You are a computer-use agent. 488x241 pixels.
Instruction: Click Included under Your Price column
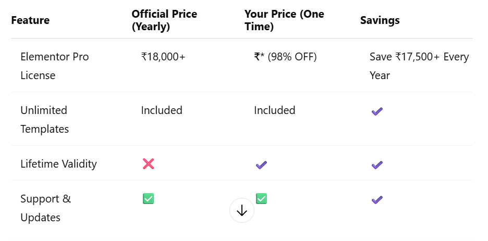click(x=275, y=110)
